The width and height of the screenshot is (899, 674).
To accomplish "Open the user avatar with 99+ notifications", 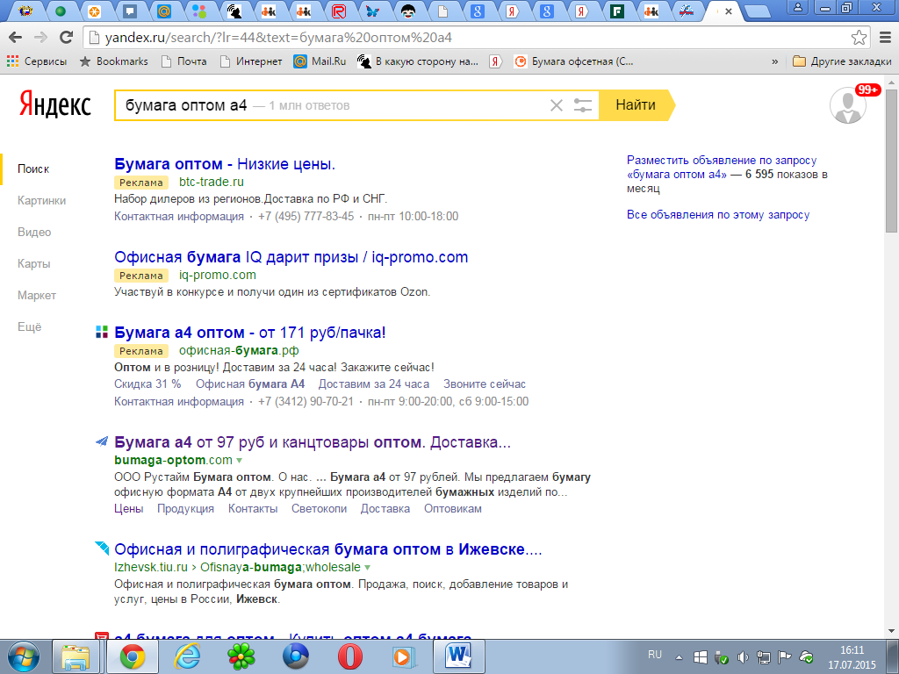I will pyautogui.click(x=848, y=105).
